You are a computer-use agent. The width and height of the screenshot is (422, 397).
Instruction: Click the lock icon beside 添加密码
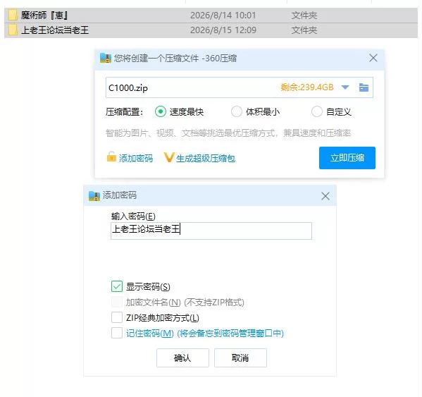pos(111,157)
